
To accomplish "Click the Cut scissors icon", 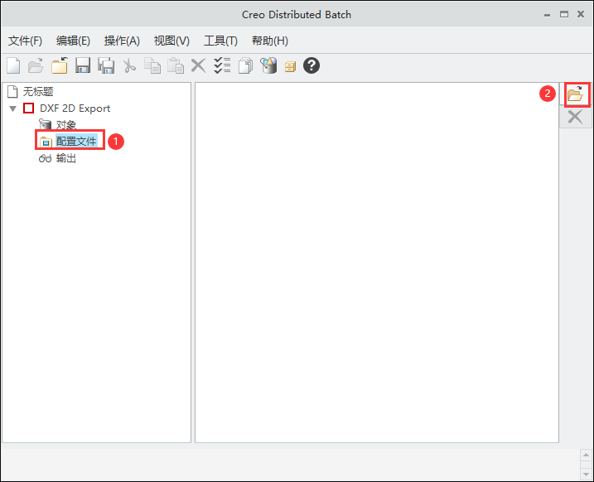I will pos(129,65).
